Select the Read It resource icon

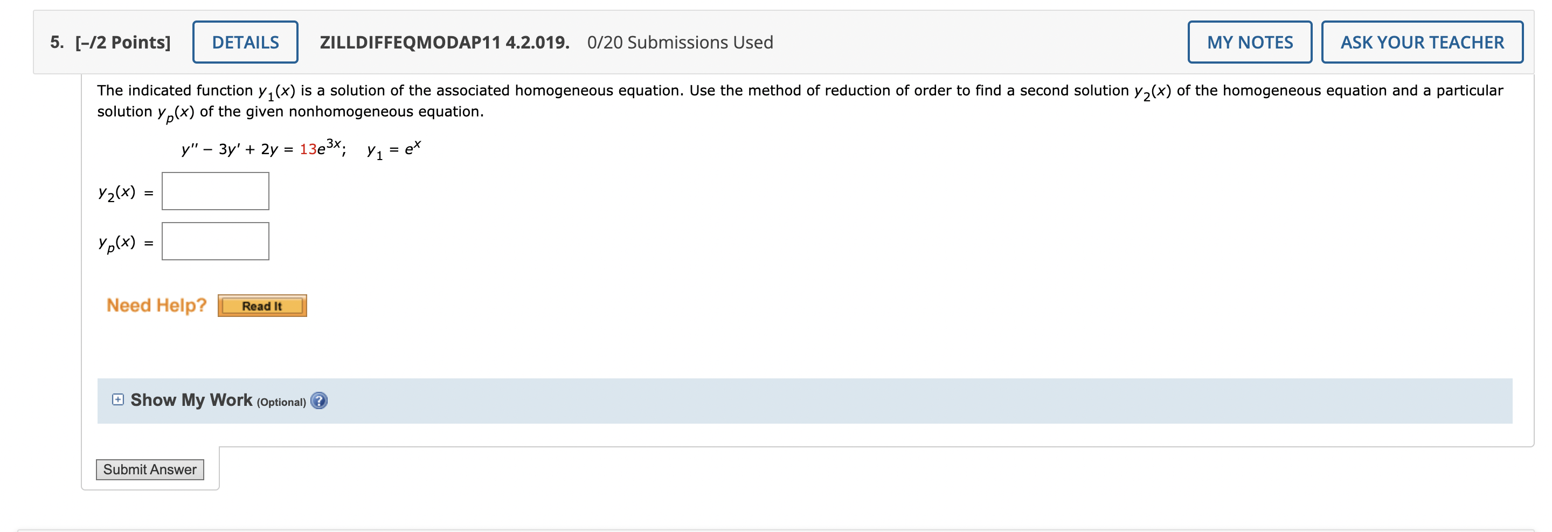(x=262, y=306)
